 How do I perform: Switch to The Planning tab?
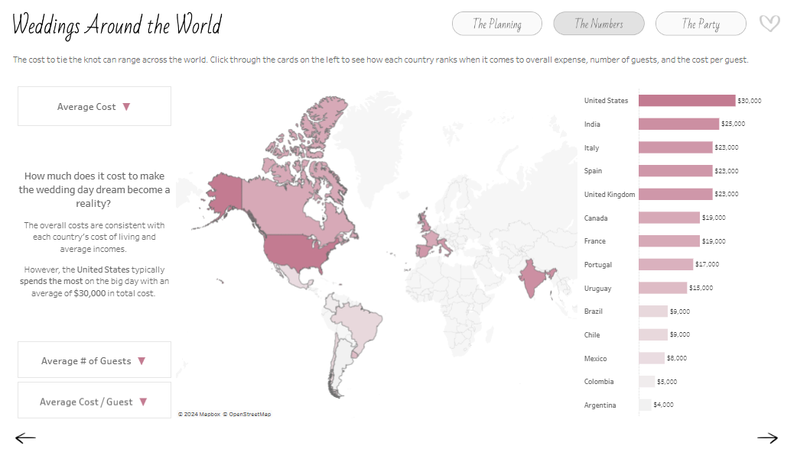[496, 24]
